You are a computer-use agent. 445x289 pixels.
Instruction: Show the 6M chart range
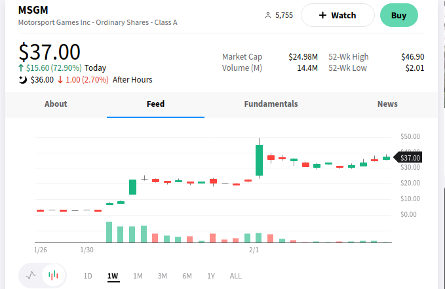tap(187, 276)
